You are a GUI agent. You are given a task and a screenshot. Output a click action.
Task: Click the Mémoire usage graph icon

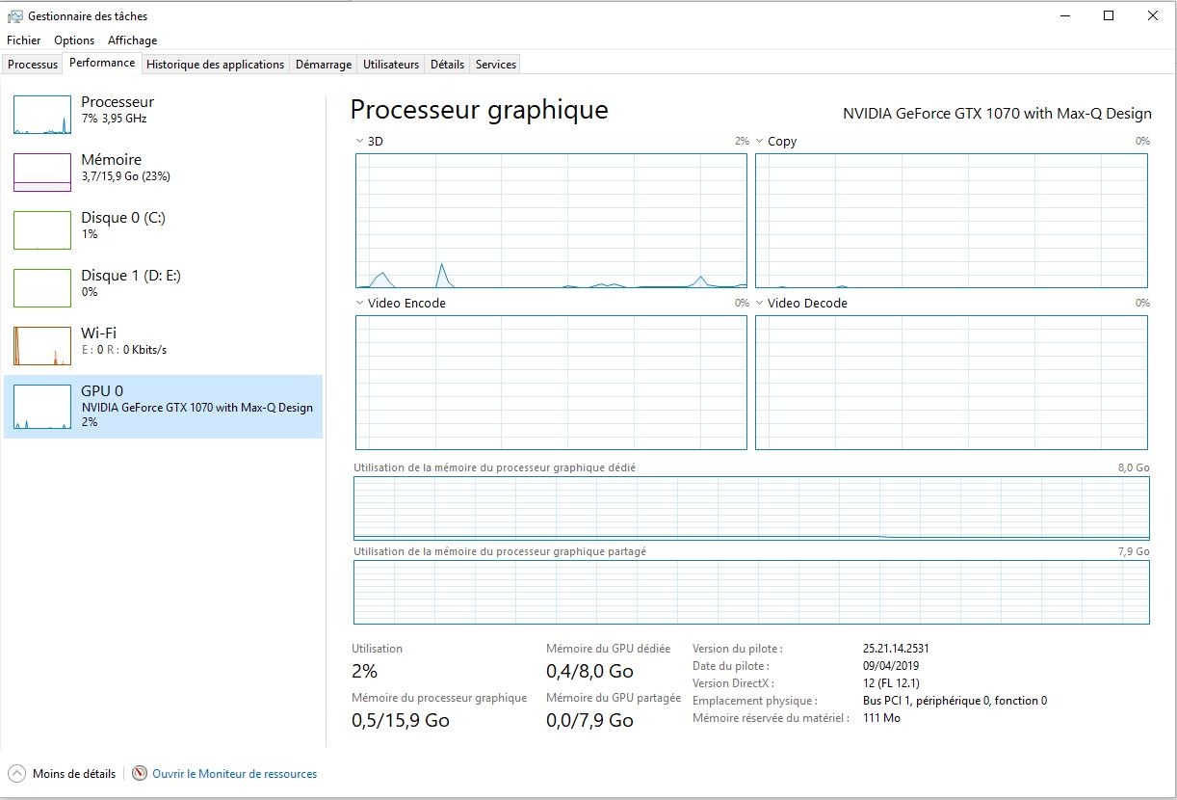pyautogui.click(x=42, y=173)
